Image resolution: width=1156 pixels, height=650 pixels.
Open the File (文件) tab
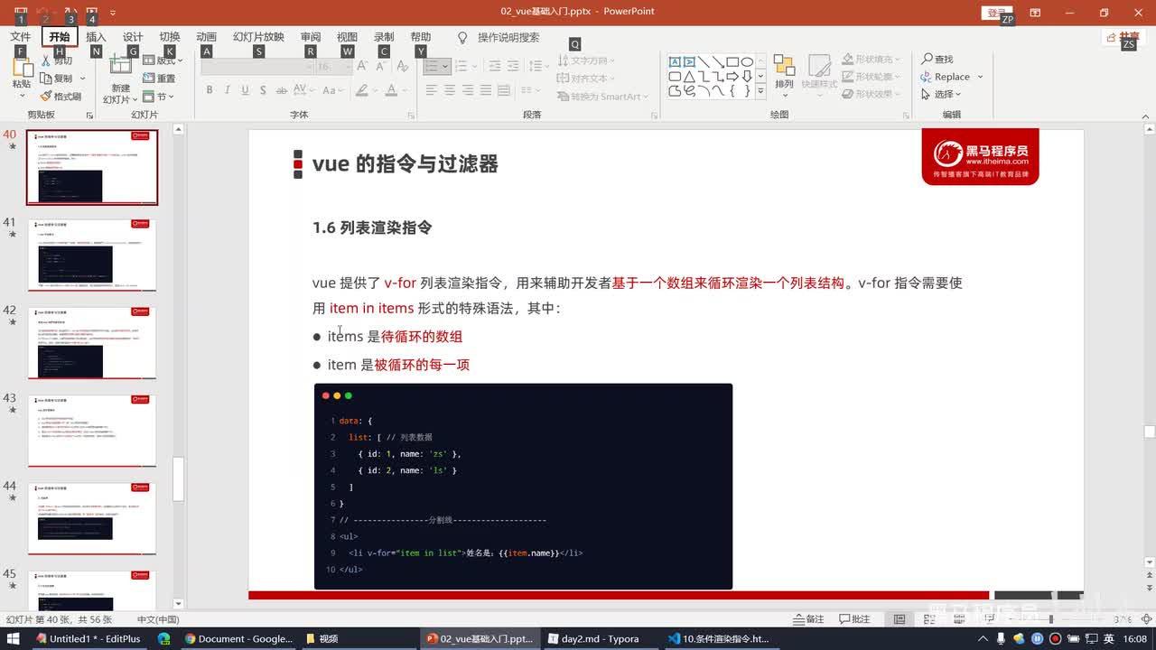click(21, 37)
